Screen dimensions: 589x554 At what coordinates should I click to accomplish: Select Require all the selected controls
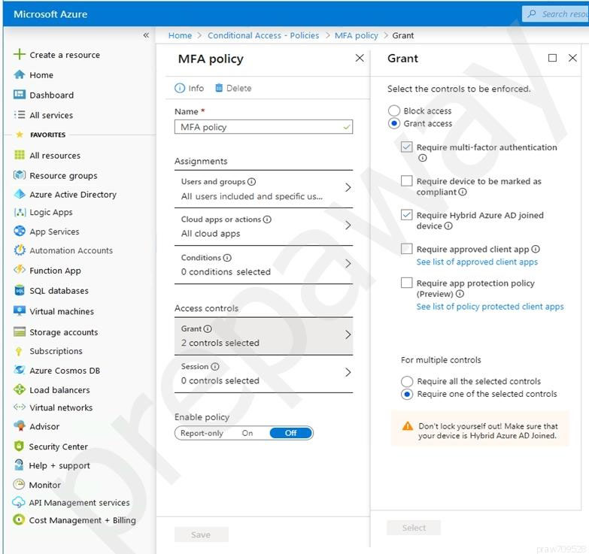407,381
